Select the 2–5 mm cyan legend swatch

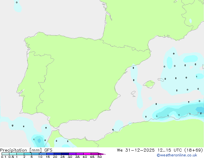28,154
